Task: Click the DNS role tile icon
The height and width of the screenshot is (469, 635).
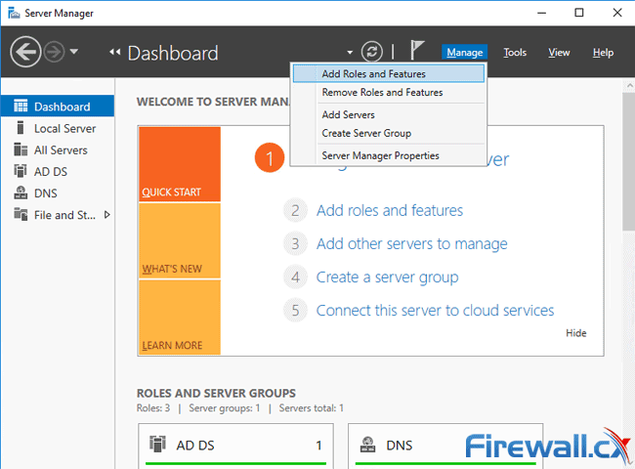Action: [x=367, y=445]
